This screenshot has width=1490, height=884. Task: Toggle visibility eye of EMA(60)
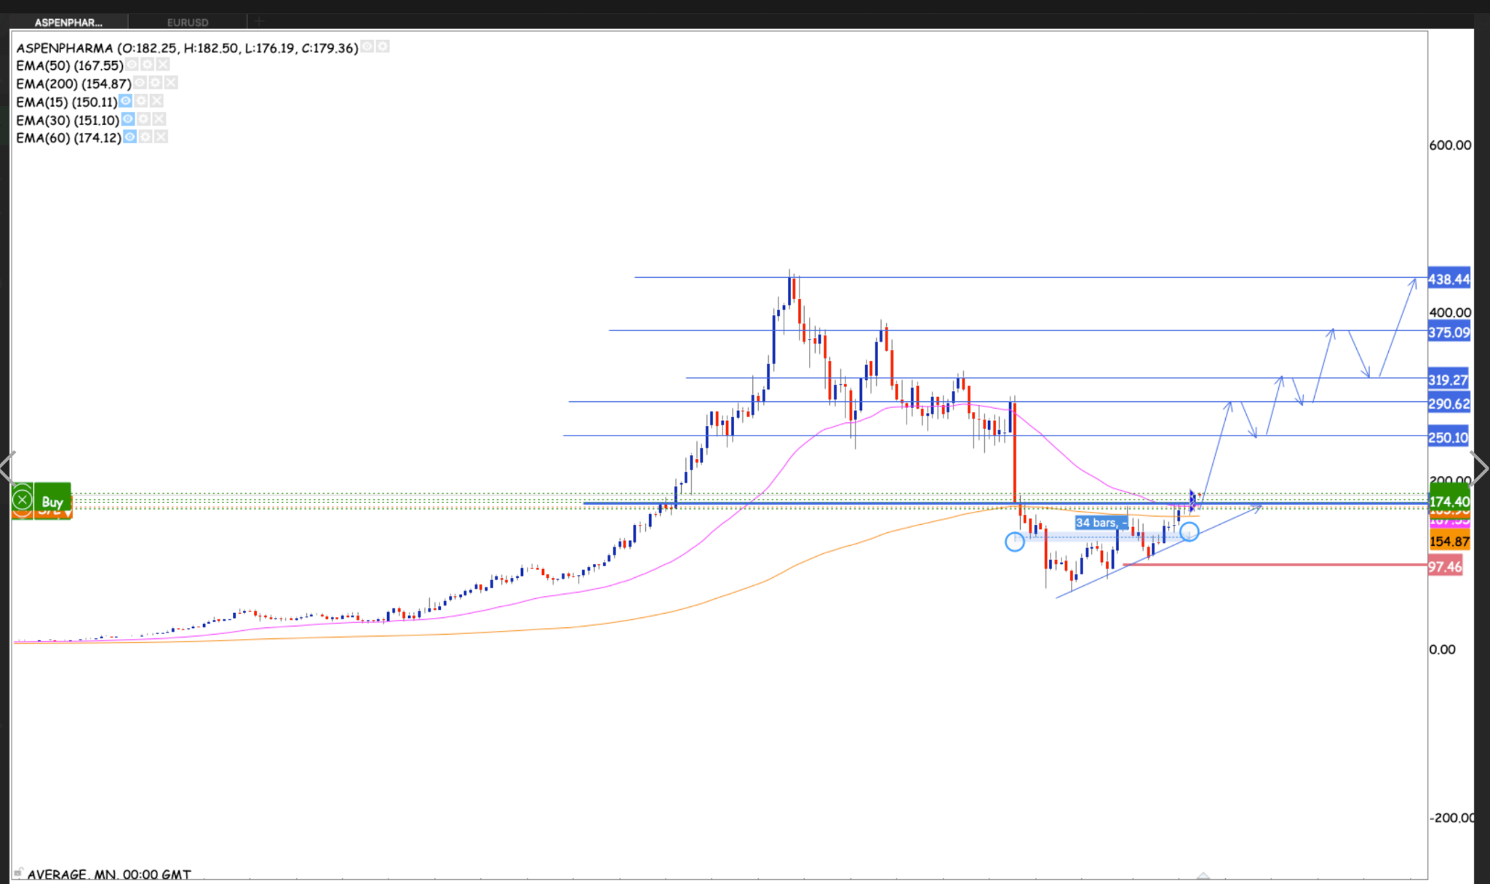pyautogui.click(x=130, y=137)
